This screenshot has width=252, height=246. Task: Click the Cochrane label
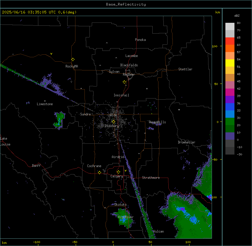(94, 166)
